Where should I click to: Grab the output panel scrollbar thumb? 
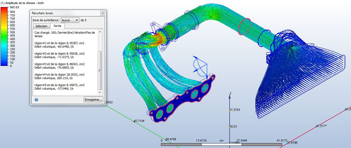coord(100,70)
